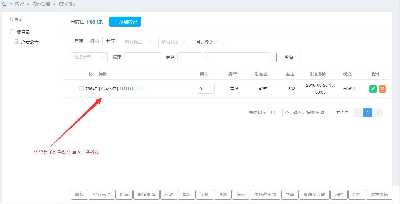Open the 根目录 current-column link
Image resolution: width=400 pixels, height=204 pixels.
point(96,22)
